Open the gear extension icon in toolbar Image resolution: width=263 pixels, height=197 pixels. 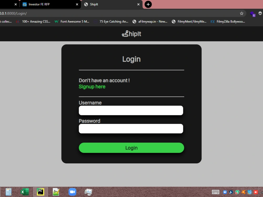tap(260, 13)
